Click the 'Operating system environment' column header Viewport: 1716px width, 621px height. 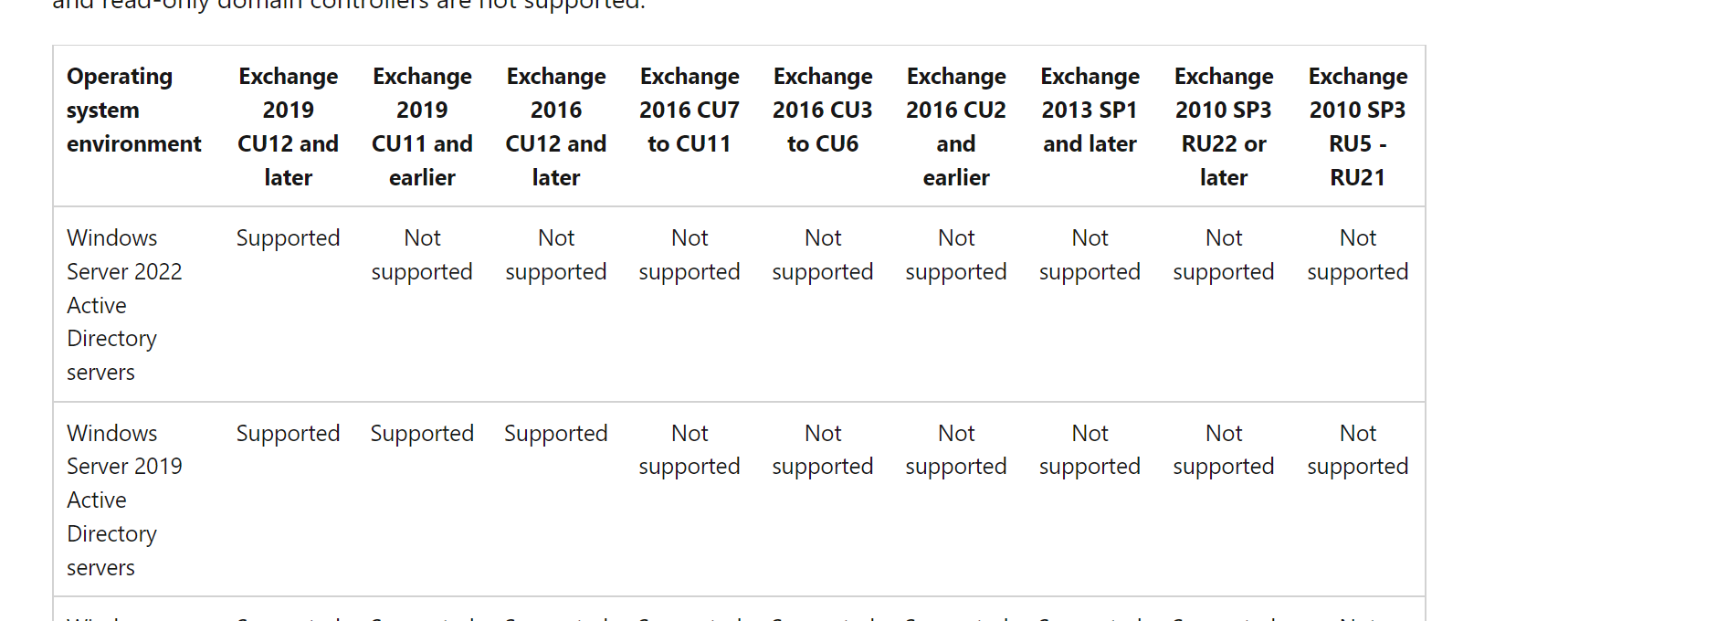(133, 110)
